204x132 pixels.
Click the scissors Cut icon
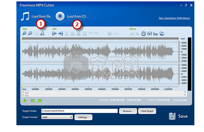tap(66, 33)
